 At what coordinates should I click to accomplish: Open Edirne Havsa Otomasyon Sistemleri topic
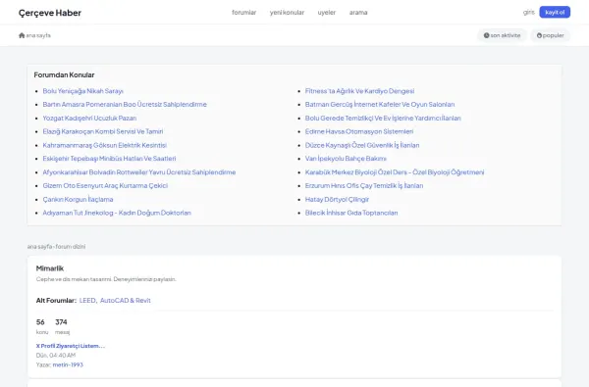(359, 131)
